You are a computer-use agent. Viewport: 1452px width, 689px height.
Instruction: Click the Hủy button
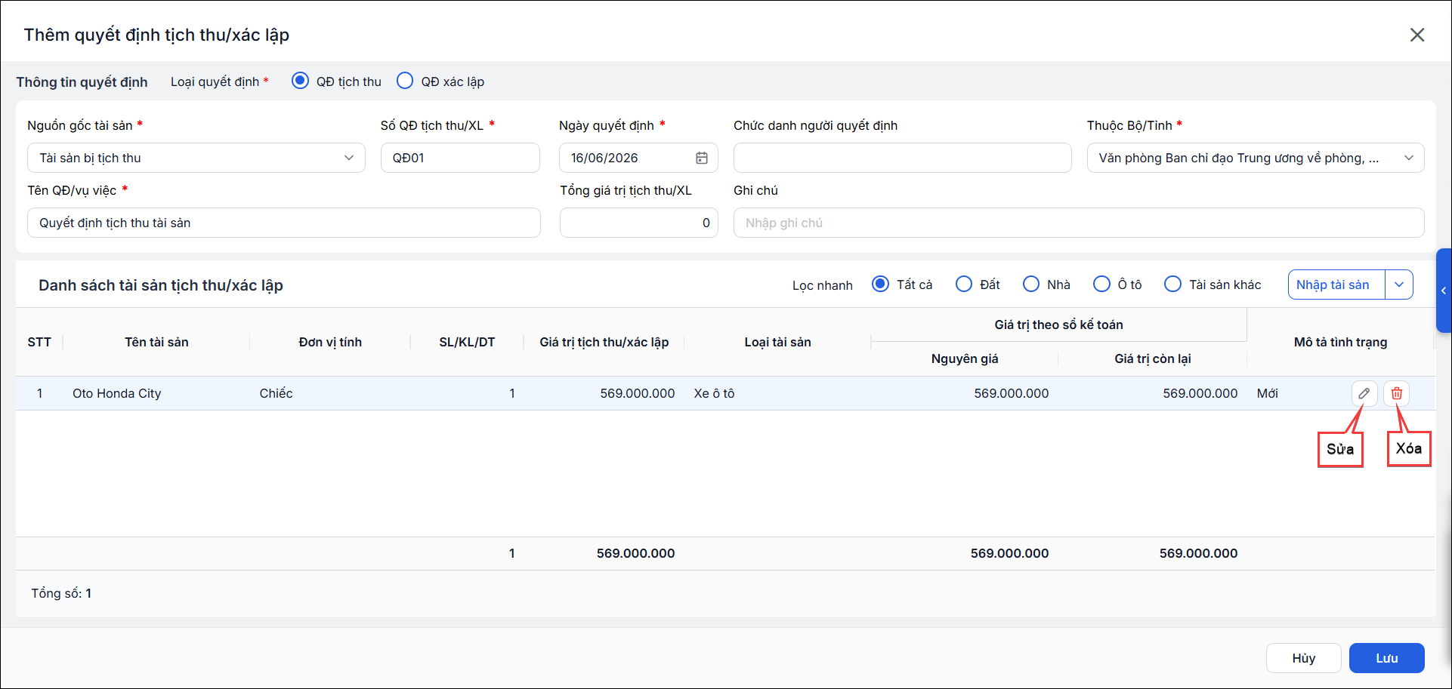click(1304, 658)
